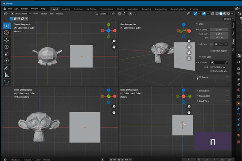This screenshot has width=242, height=161.
Task: Toggle X-ray view icon
Action: (213, 14)
